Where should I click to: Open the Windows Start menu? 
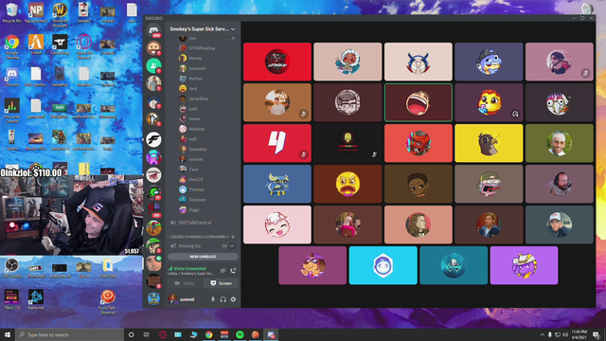pyautogui.click(x=8, y=334)
